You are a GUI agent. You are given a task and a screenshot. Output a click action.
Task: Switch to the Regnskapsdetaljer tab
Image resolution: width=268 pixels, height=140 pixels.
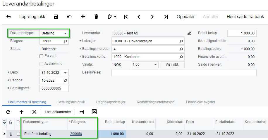pos(111,102)
